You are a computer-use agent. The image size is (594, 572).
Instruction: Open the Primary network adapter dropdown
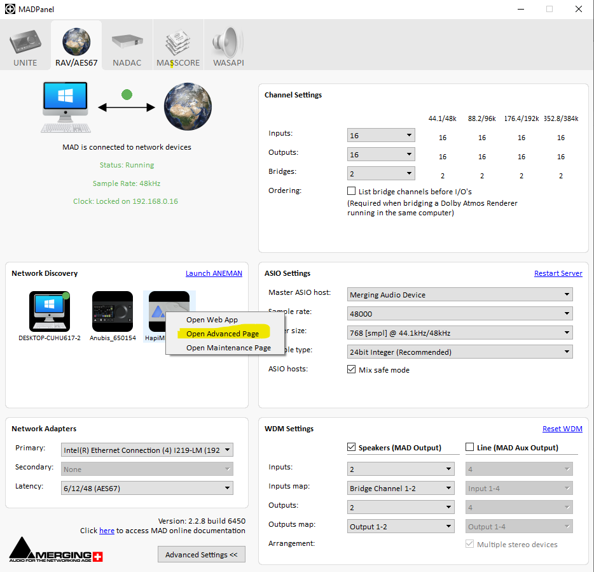click(x=148, y=450)
